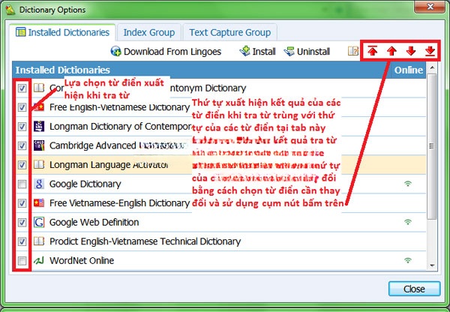Click the scrollbar up arrow

432,67
